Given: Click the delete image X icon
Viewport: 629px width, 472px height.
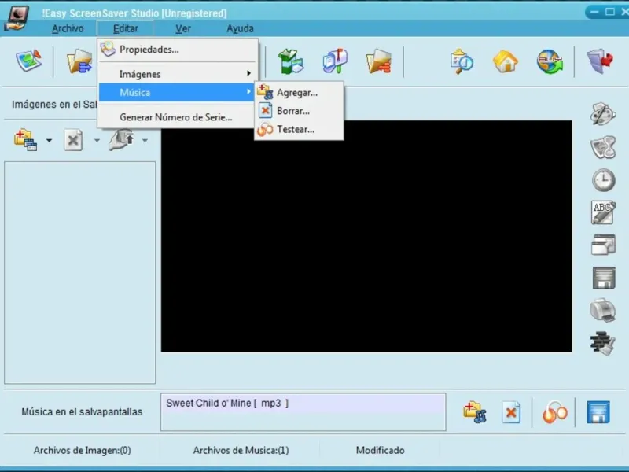Looking at the screenshot, I should click(73, 140).
